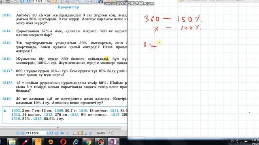Click the PDF horizontal scrollbar

coord(61,128)
